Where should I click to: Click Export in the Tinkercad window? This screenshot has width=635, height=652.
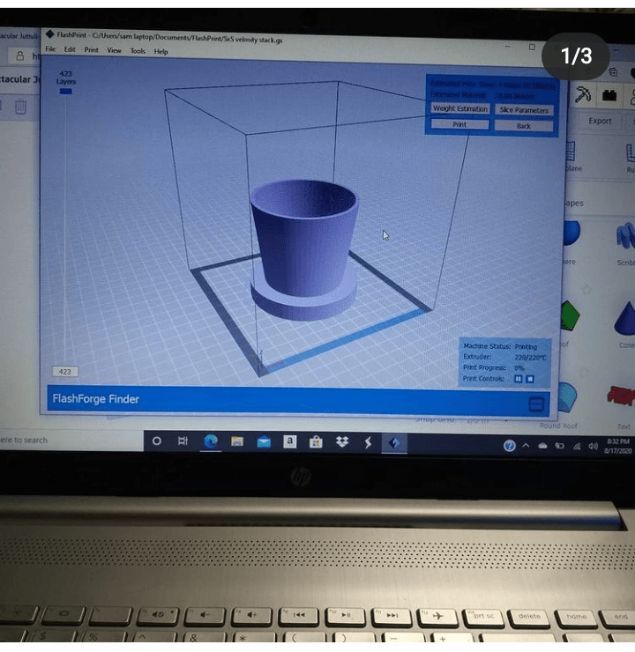pos(600,121)
